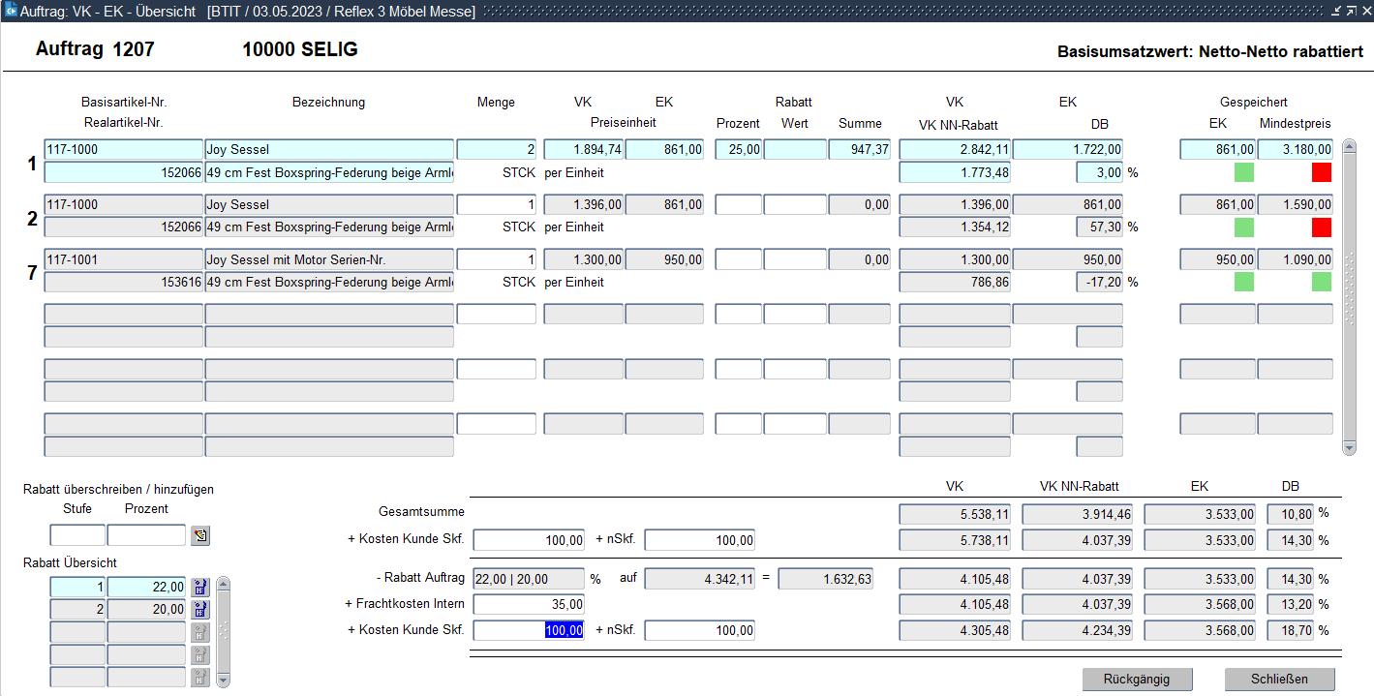This screenshot has height=696, width=1374.
Task: Restore the window using title bar restore icon
Action: click(1350, 11)
